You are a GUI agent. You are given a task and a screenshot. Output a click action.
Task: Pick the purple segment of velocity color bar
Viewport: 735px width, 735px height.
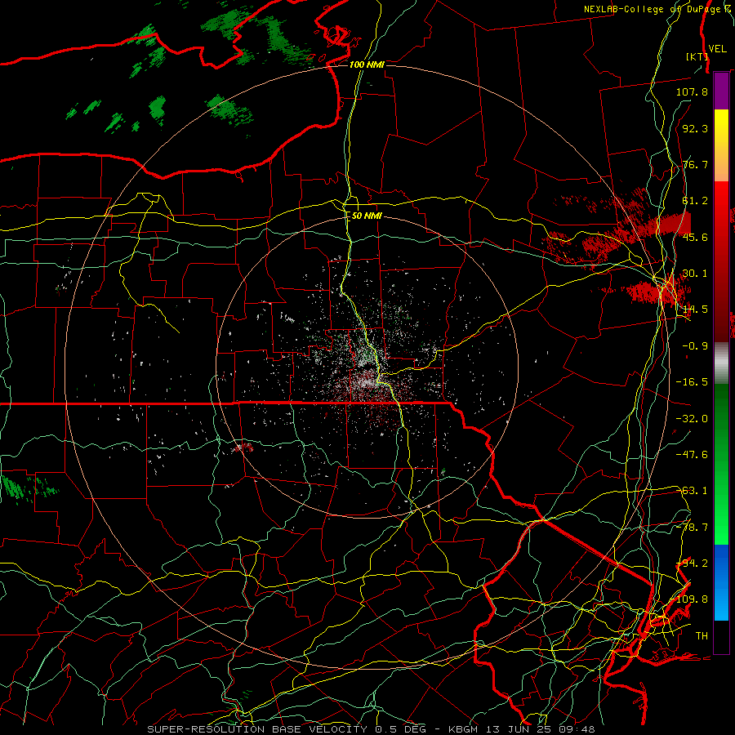(721, 91)
